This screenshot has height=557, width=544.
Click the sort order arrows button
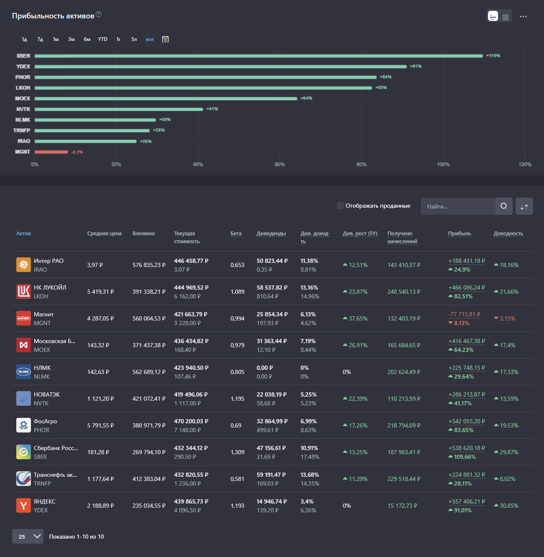[524, 206]
